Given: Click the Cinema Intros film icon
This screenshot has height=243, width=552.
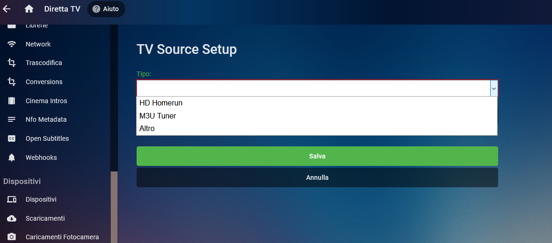Looking at the screenshot, I should pyautogui.click(x=12, y=101).
